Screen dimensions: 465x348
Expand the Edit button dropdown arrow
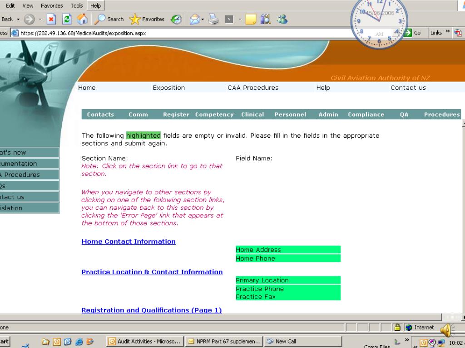tap(240, 19)
